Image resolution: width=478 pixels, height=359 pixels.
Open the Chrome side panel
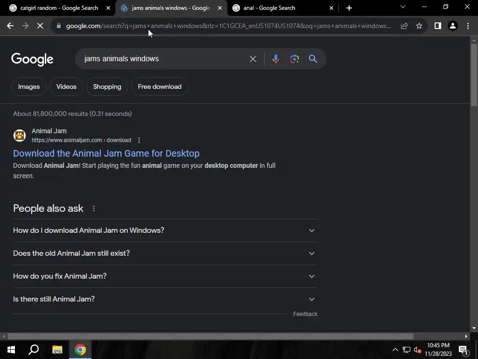pos(438,26)
